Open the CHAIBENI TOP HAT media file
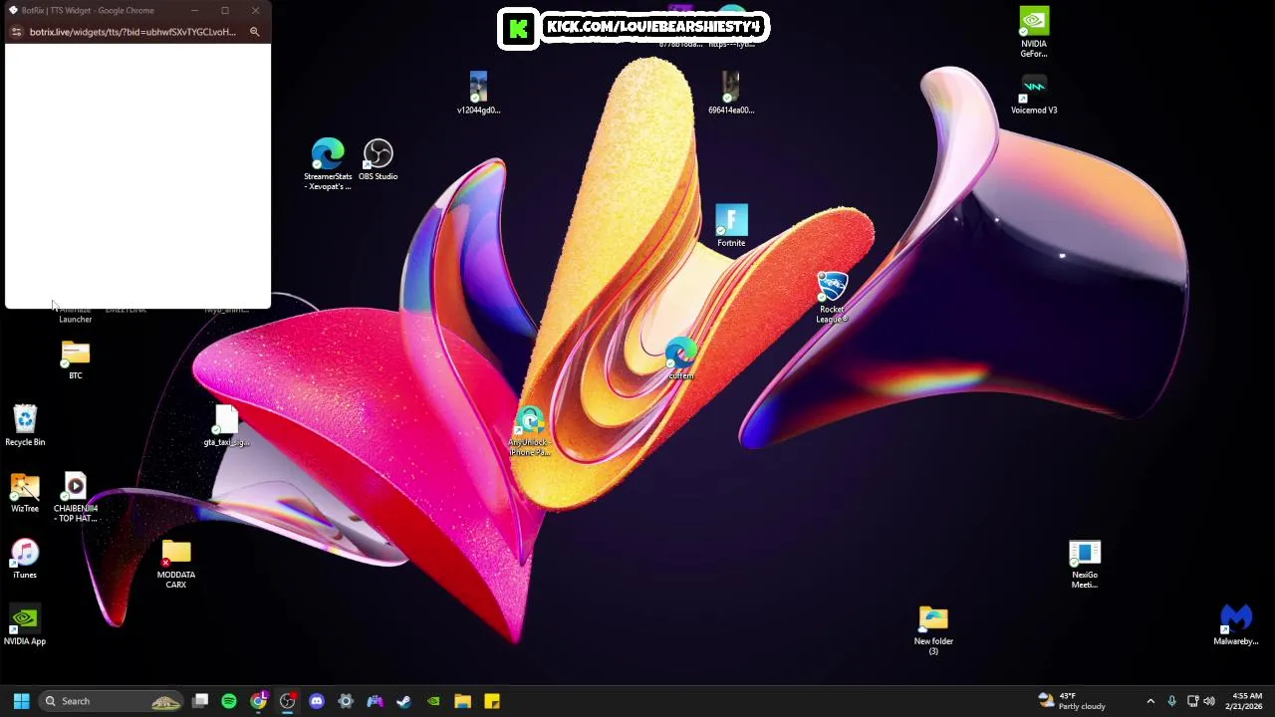 click(x=76, y=497)
